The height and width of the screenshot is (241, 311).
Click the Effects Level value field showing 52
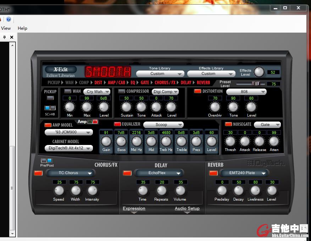[x=273, y=72]
